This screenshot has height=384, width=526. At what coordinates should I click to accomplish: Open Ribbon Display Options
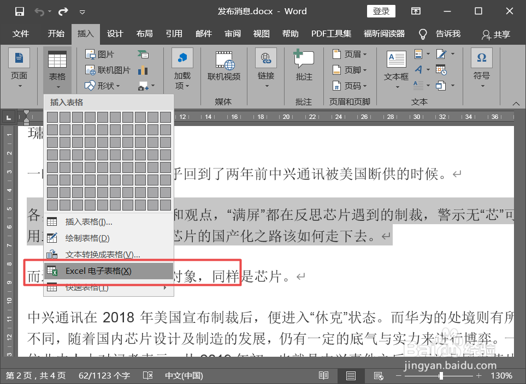point(416,11)
